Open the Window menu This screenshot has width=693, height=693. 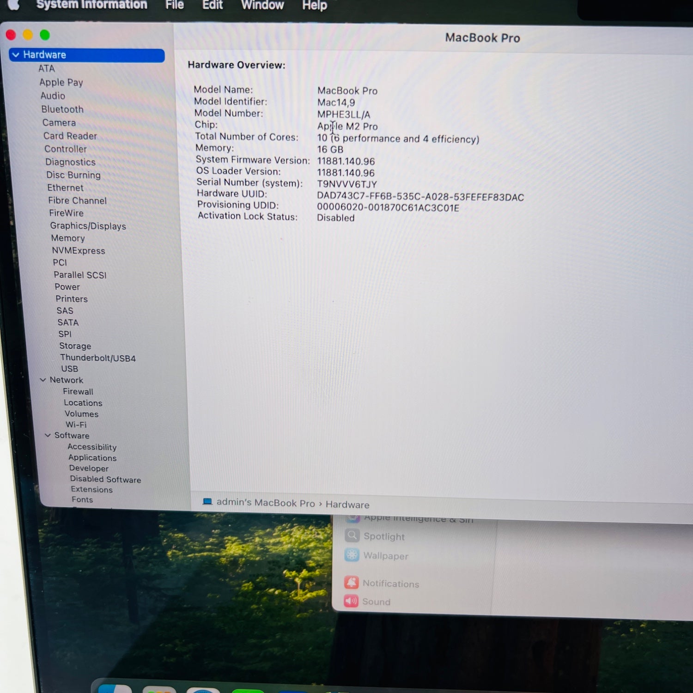point(262,5)
